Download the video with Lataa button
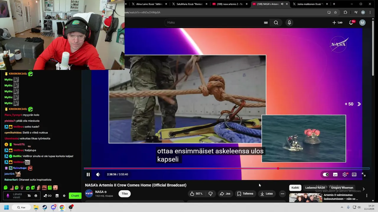 click(x=267, y=193)
